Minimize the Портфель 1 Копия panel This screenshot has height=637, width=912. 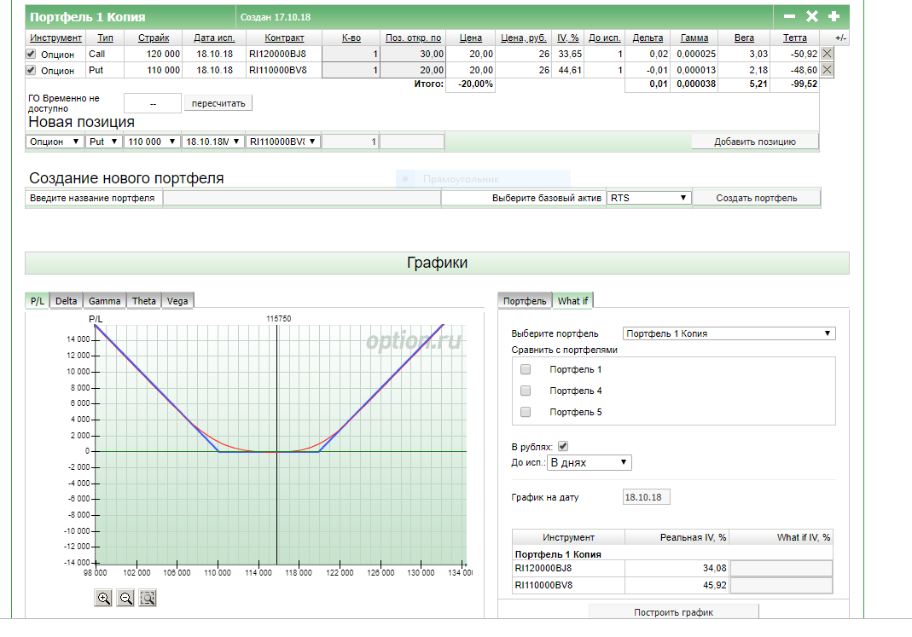pyautogui.click(x=789, y=16)
